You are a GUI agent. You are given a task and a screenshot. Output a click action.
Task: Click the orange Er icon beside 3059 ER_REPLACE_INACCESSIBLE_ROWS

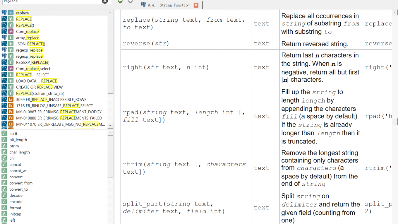tap(11, 100)
